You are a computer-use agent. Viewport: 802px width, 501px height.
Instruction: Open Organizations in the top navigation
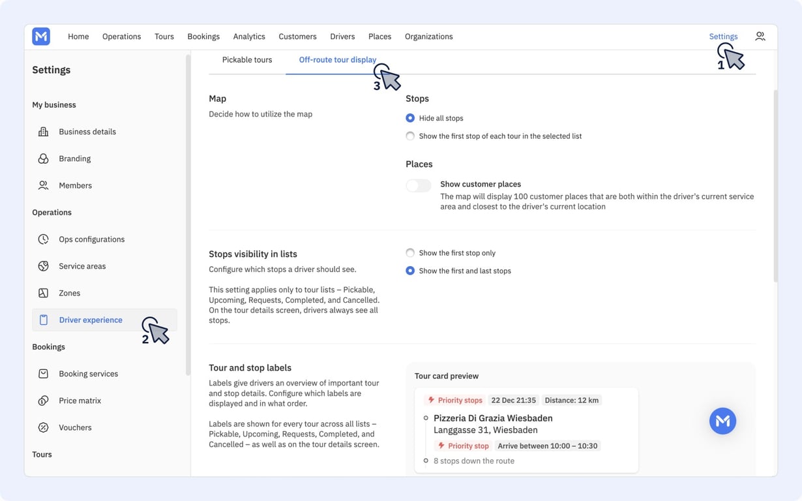click(x=428, y=37)
